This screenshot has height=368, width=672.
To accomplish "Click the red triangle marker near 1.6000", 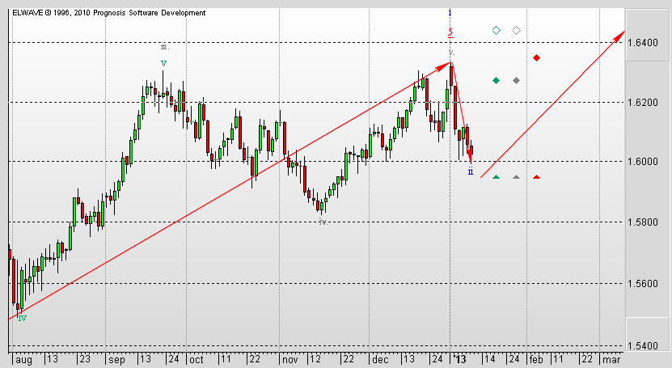I will click(536, 177).
